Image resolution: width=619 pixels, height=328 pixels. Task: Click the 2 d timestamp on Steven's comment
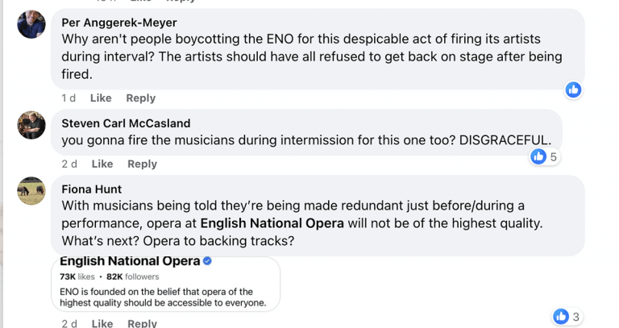69,164
